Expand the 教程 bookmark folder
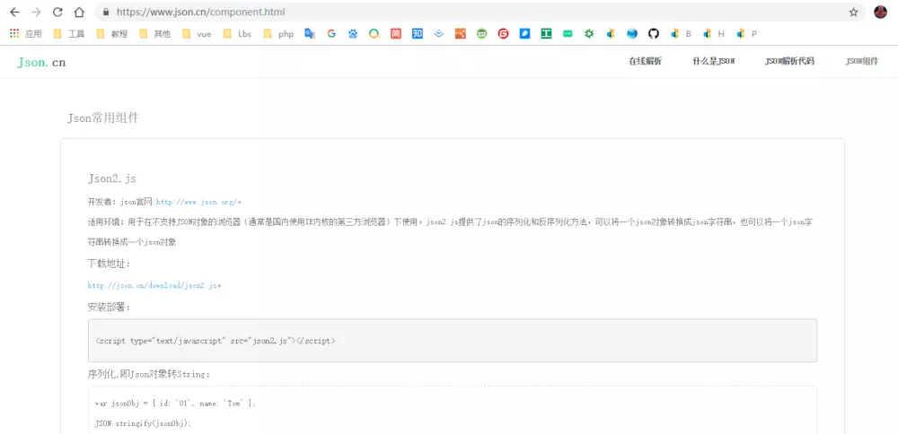The height and width of the screenshot is (434, 898). point(111,34)
